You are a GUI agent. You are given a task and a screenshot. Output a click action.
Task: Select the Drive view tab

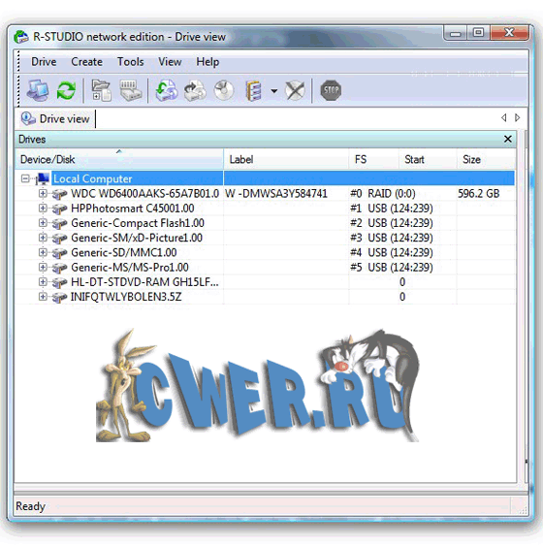(56, 119)
